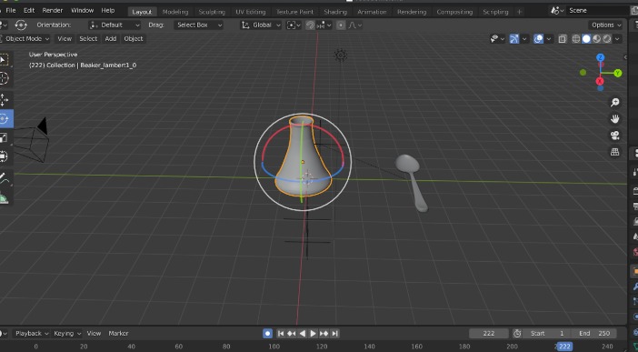Viewport: 638px width, 352px height.
Task: Add a new workspace tab
Action: tap(519, 12)
